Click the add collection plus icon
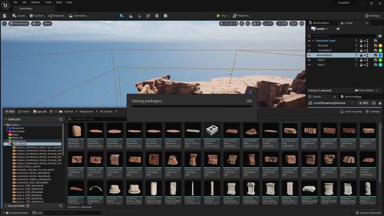Screen dimensions: 384x216 (28, 206)
